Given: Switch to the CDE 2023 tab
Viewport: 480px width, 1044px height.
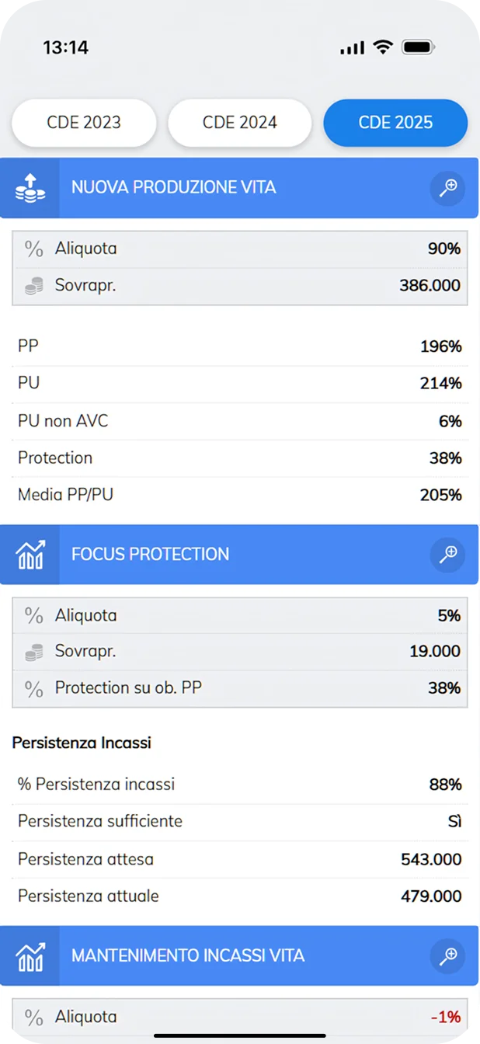Looking at the screenshot, I should pos(84,123).
